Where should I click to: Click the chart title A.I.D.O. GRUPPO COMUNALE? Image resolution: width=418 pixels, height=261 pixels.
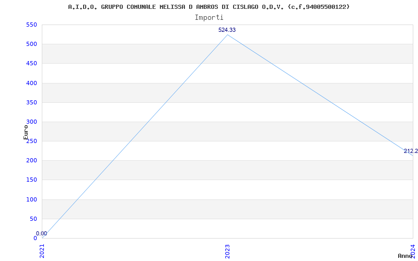pos(208,7)
